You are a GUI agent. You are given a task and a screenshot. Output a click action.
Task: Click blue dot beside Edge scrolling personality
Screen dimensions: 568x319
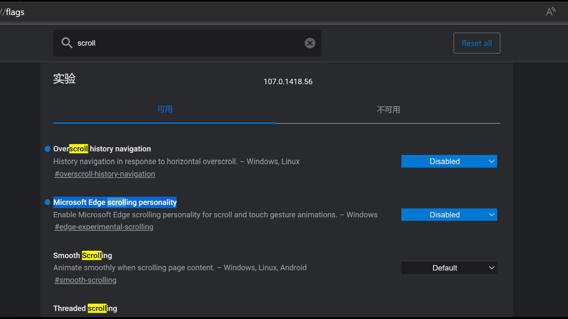click(x=47, y=202)
